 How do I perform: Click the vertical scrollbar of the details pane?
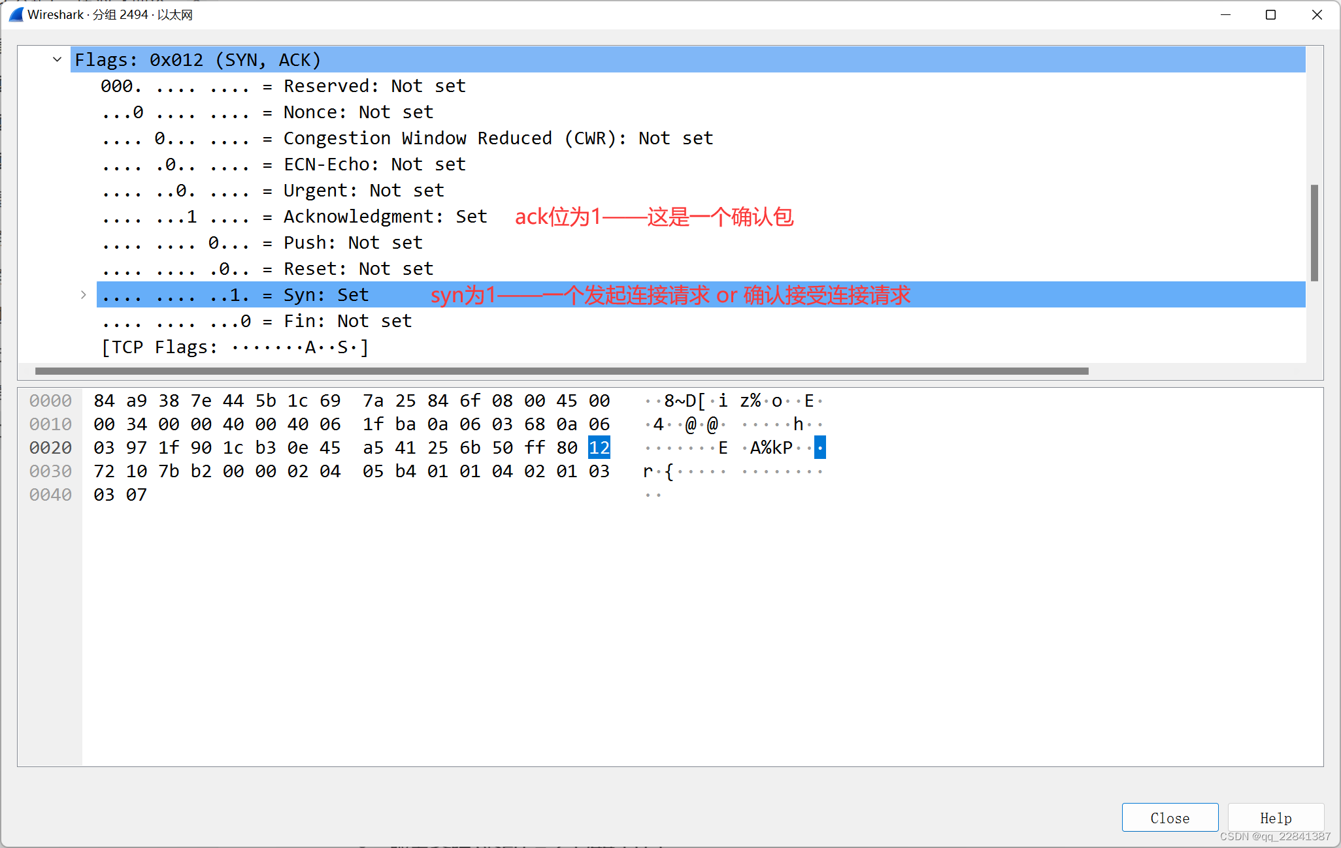point(1314,232)
